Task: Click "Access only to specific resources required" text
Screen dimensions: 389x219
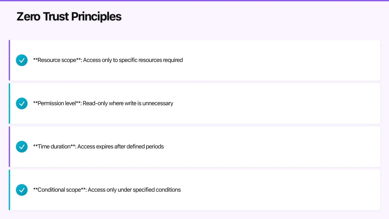Action: [x=133, y=60]
